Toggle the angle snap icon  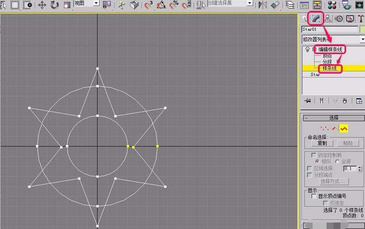point(162,5)
